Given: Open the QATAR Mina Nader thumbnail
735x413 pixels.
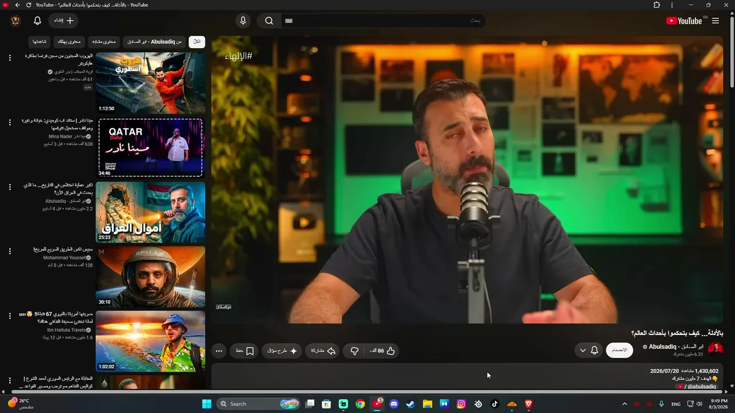Looking at the screenshot, I should point(150,148).
